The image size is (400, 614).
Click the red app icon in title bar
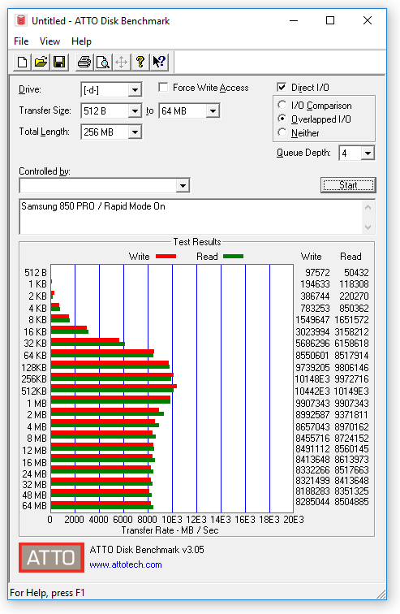click(21, 20)
